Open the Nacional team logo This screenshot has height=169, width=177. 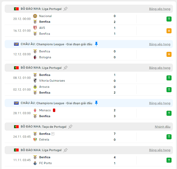tap(35, 16)
